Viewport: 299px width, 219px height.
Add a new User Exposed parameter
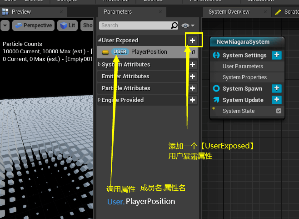click(x=192, y=41)
